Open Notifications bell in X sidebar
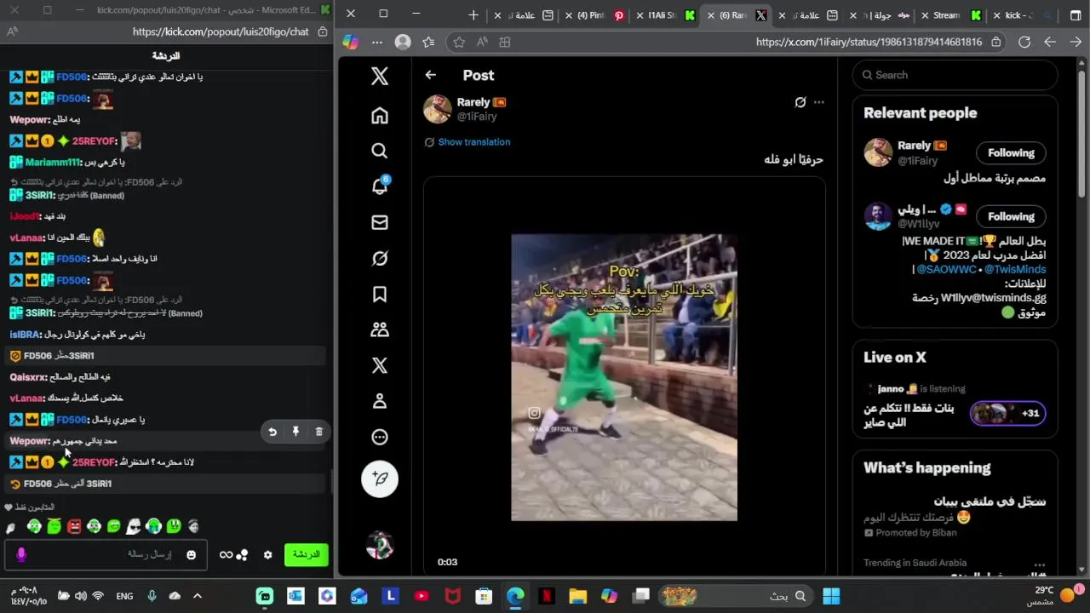Viewport: 1090px width, 613px height. pyautogui.click(x=380, y=186)
